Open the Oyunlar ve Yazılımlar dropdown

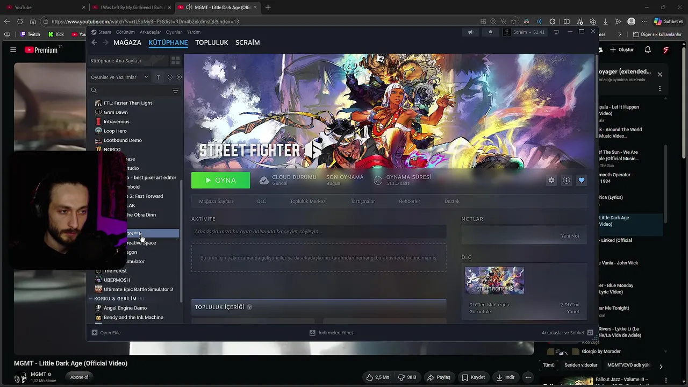coord(119,77)
